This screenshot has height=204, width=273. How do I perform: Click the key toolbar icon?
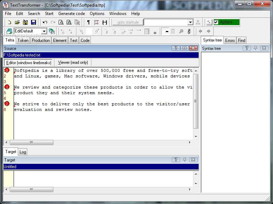click(x=181, y=31)
